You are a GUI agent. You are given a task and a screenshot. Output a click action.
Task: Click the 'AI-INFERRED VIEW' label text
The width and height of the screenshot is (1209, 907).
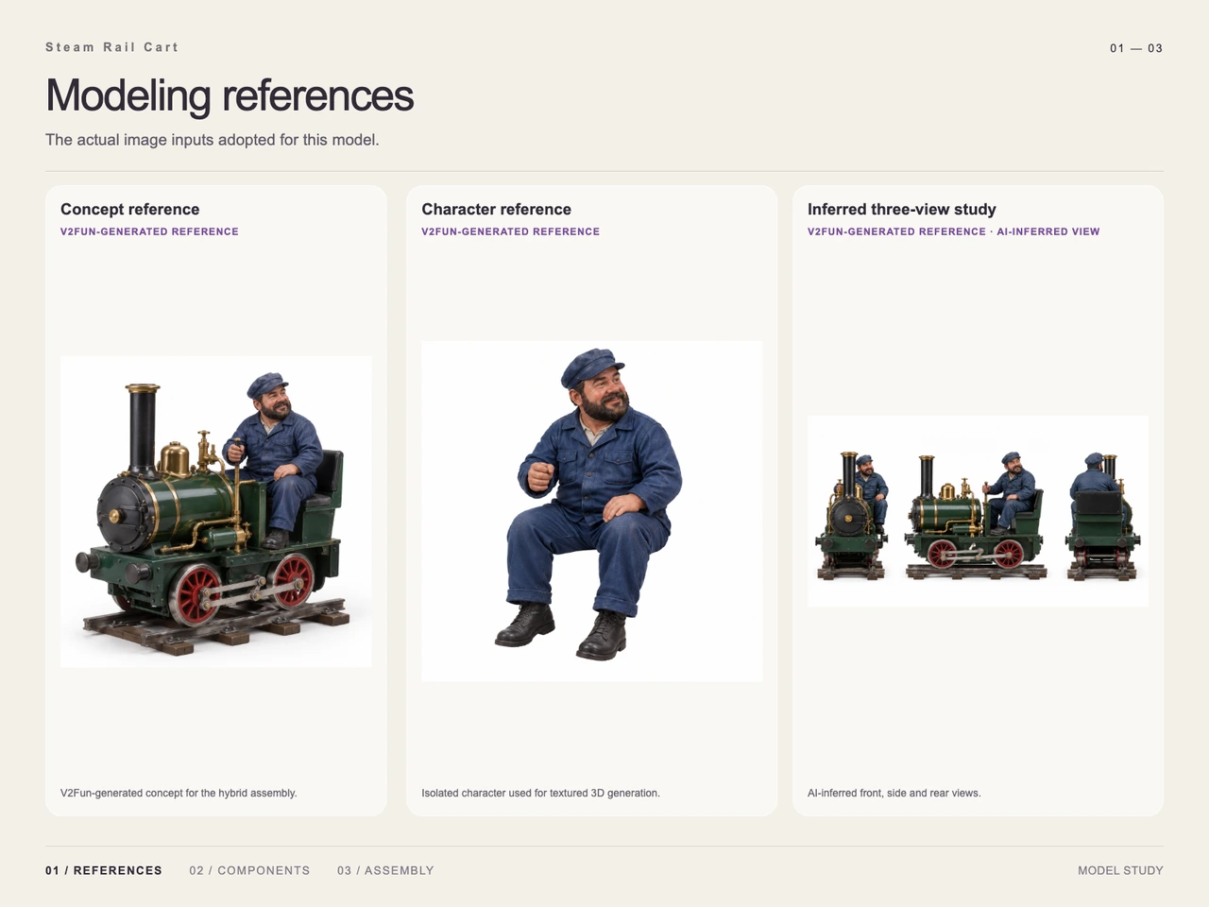(1048, 231)
